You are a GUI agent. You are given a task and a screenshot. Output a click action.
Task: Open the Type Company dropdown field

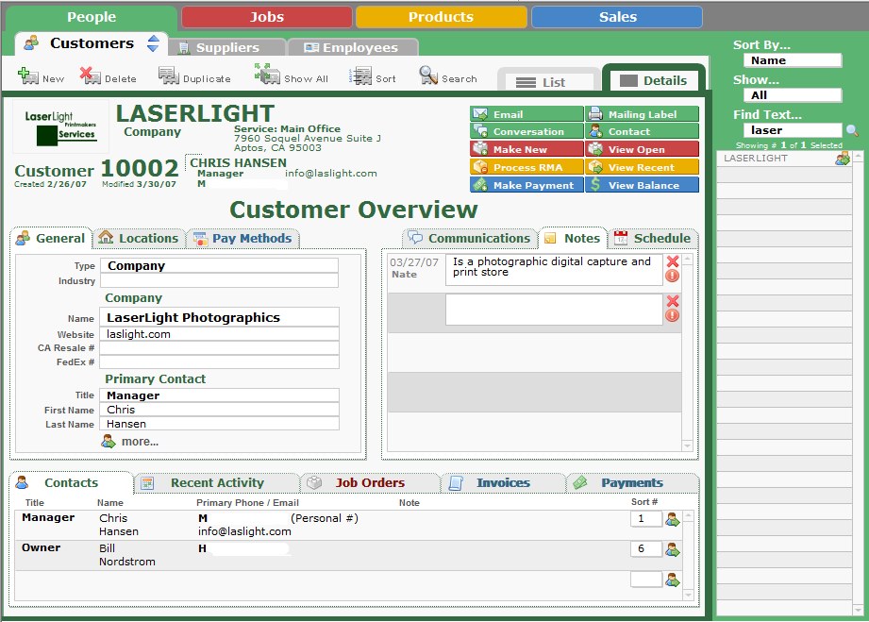point(219,265)
